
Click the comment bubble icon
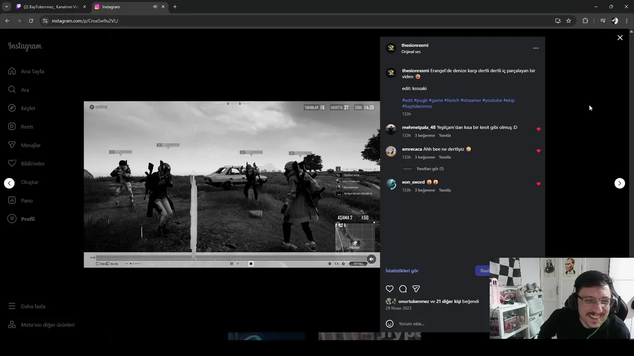coord(403,289)
